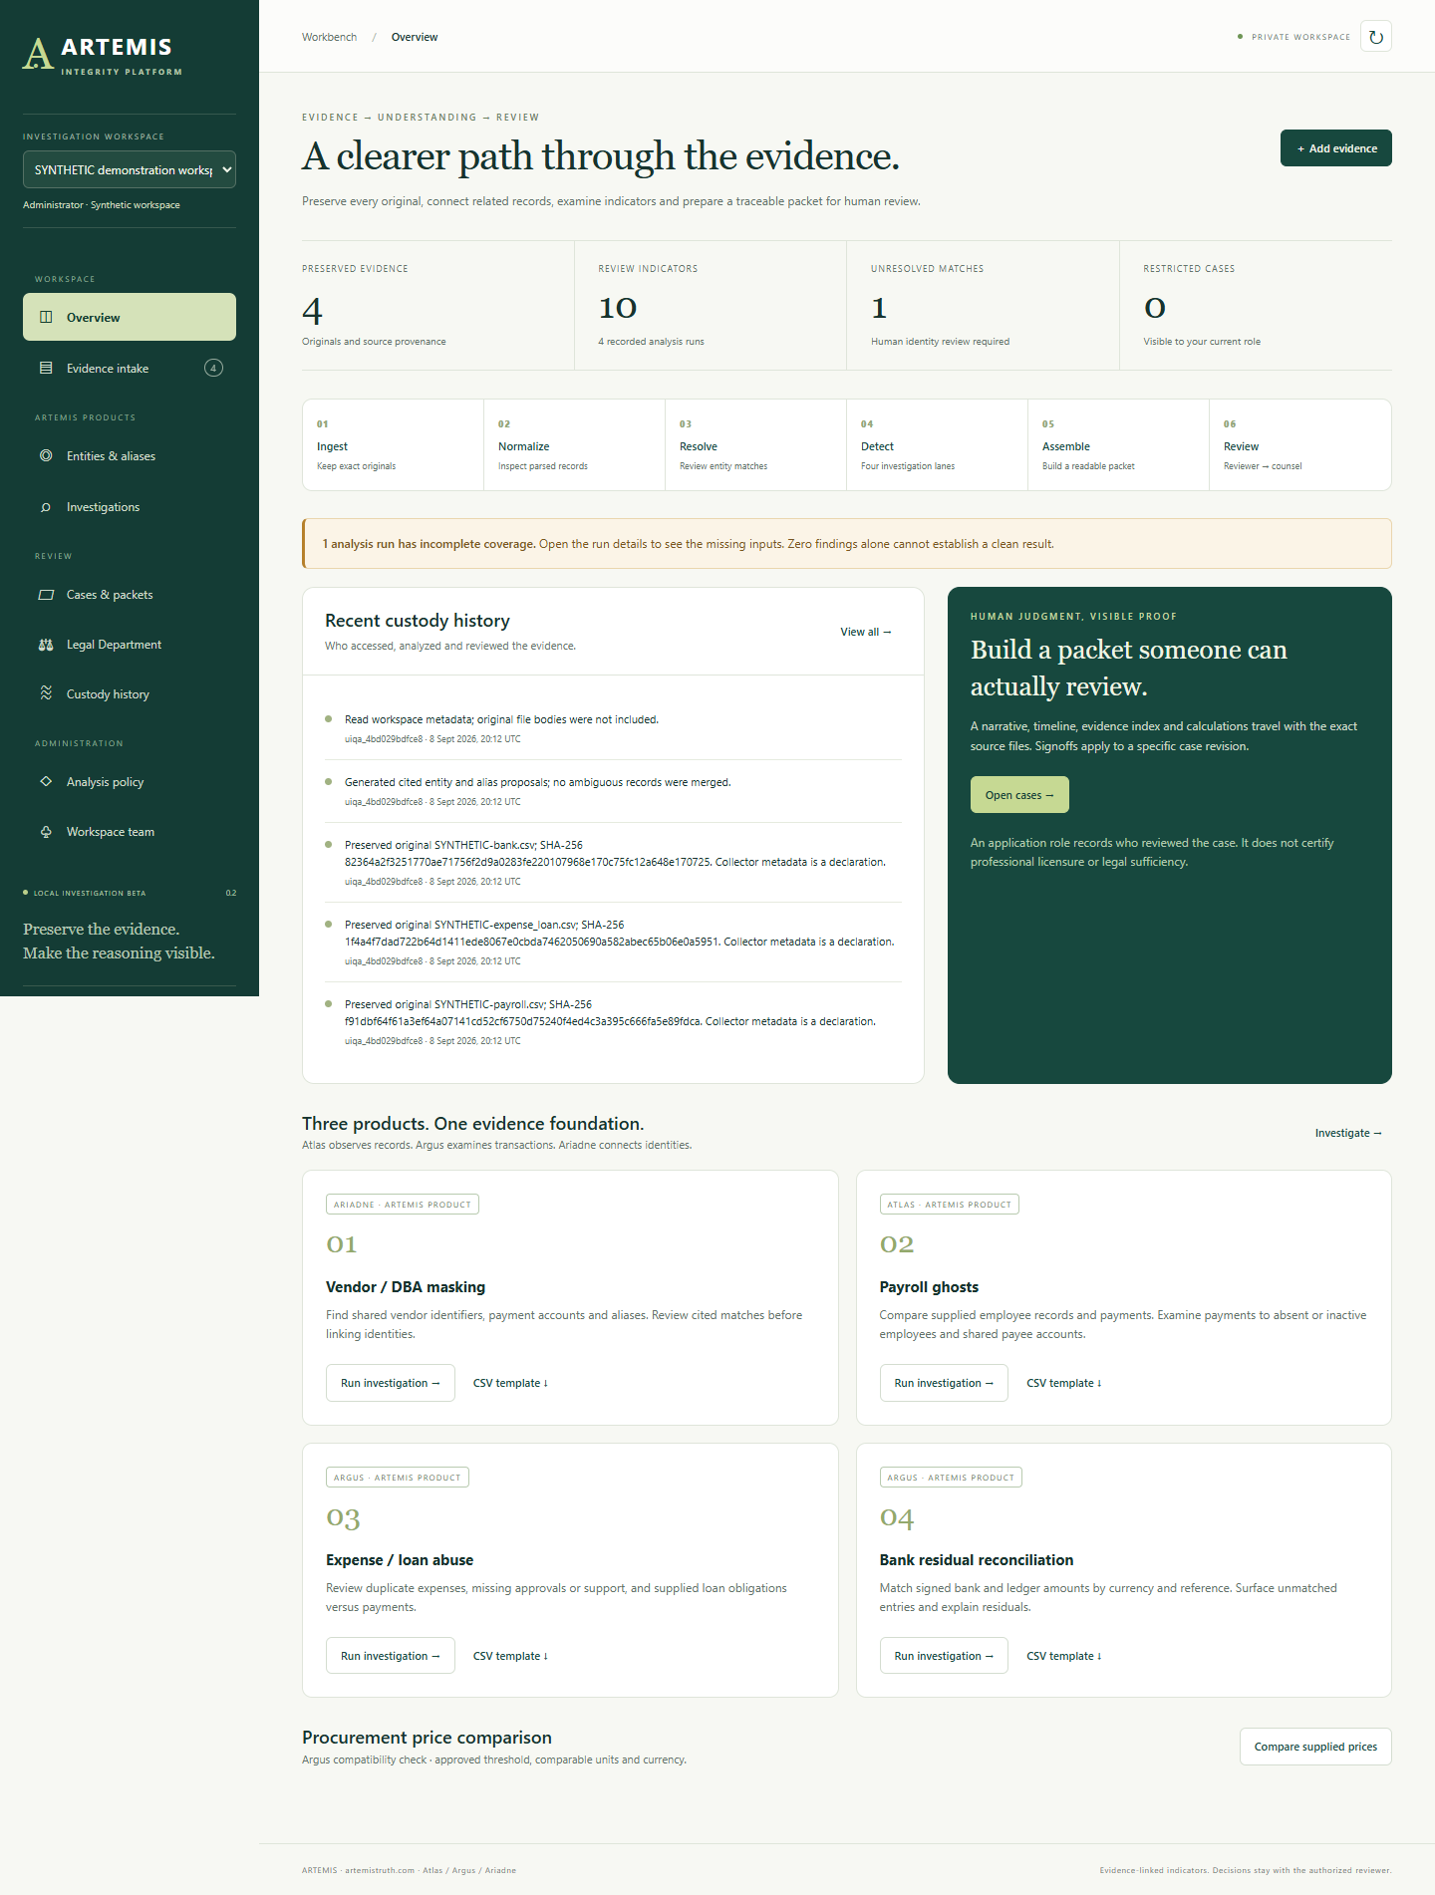Open step 05 Assemble
Viewport: 1435px width, 1895px height.
[1118, 444]
